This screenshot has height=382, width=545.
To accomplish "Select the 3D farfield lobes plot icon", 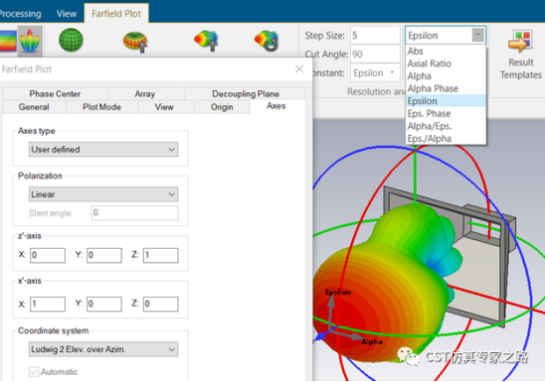I will point(30,41).
